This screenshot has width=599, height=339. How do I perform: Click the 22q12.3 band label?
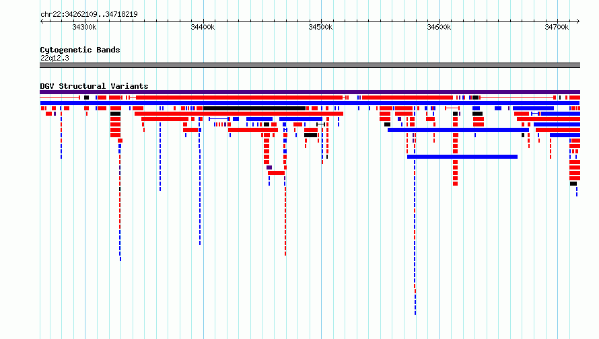pos(55,58)
